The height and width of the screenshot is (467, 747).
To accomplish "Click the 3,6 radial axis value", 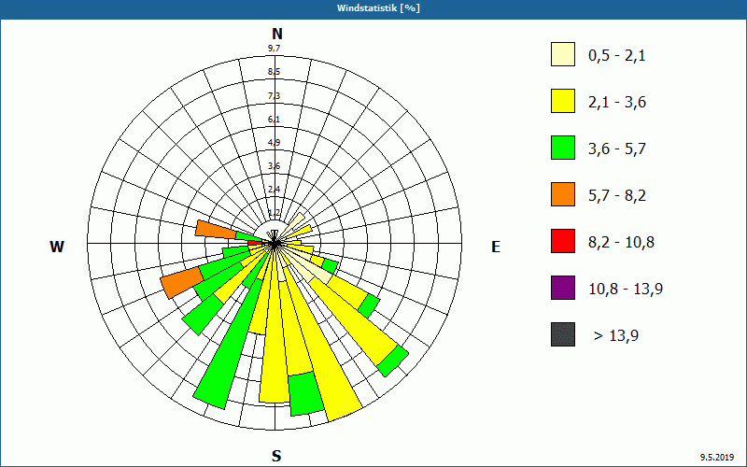I will point(274,166).
